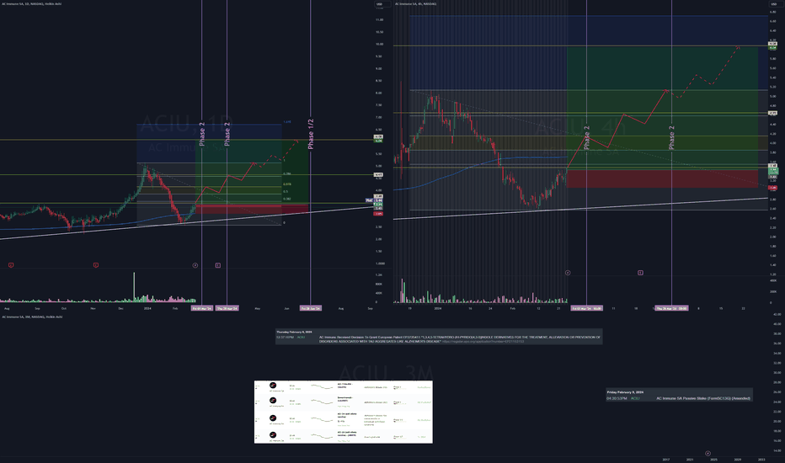The image size is (785, 463).
Task: Click the Feb label on the 4h time axis
Action: click(513, 308)
